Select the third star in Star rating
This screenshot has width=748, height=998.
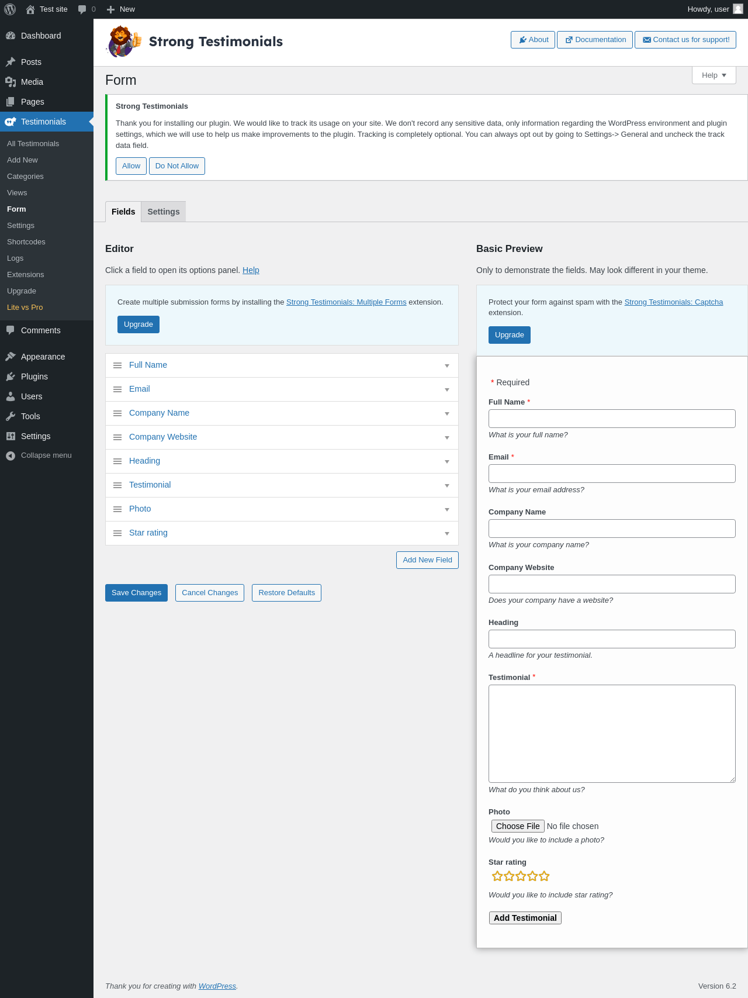click(x=521, y=876)
